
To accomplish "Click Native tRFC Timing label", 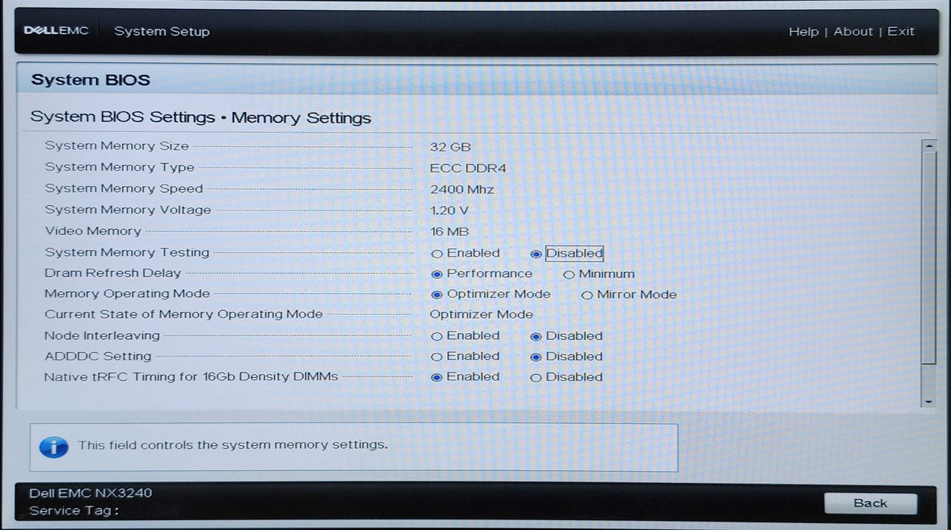I will pos(191,376).
